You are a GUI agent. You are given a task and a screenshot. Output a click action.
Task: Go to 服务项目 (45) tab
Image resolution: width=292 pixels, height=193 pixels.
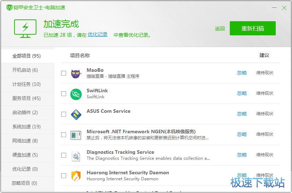click(28, 98)
